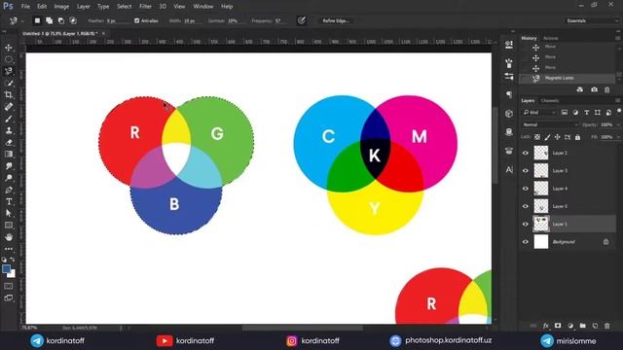Screen dimensions: 623x350
Task: Open the tool preset picker arrow
Action: pos(22,21)
